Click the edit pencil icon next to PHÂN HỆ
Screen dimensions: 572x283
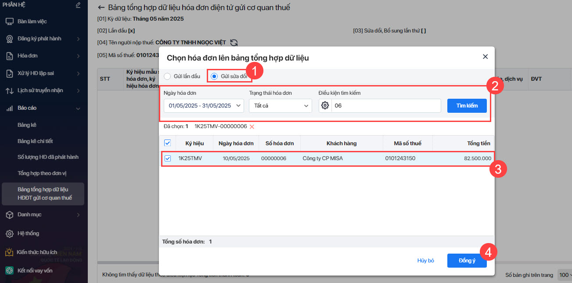78,5
